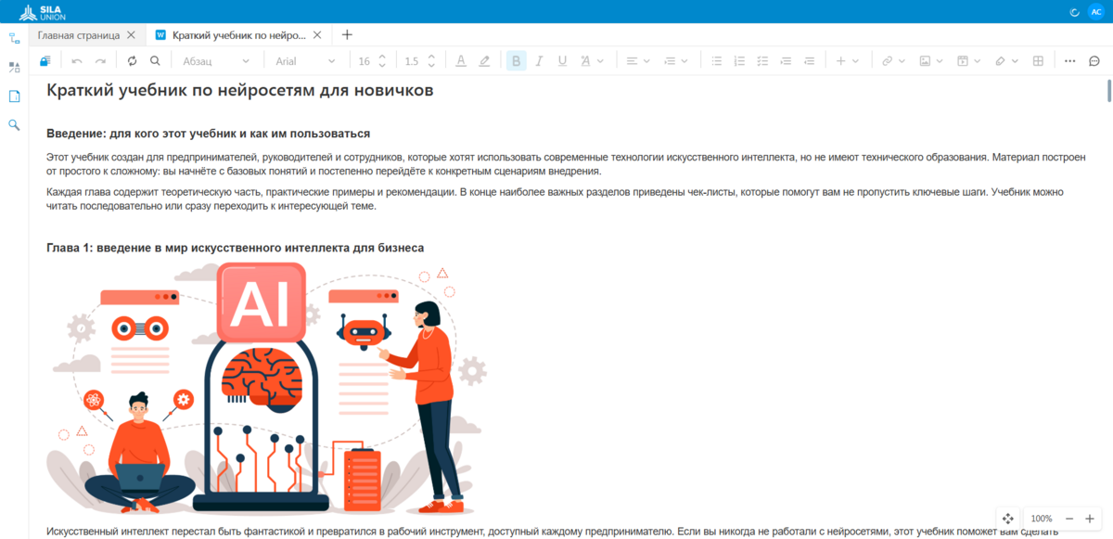Open the comments speech bubble icon
Image resolution: width=1113 pixels, height=539 pixels.
1094,61
